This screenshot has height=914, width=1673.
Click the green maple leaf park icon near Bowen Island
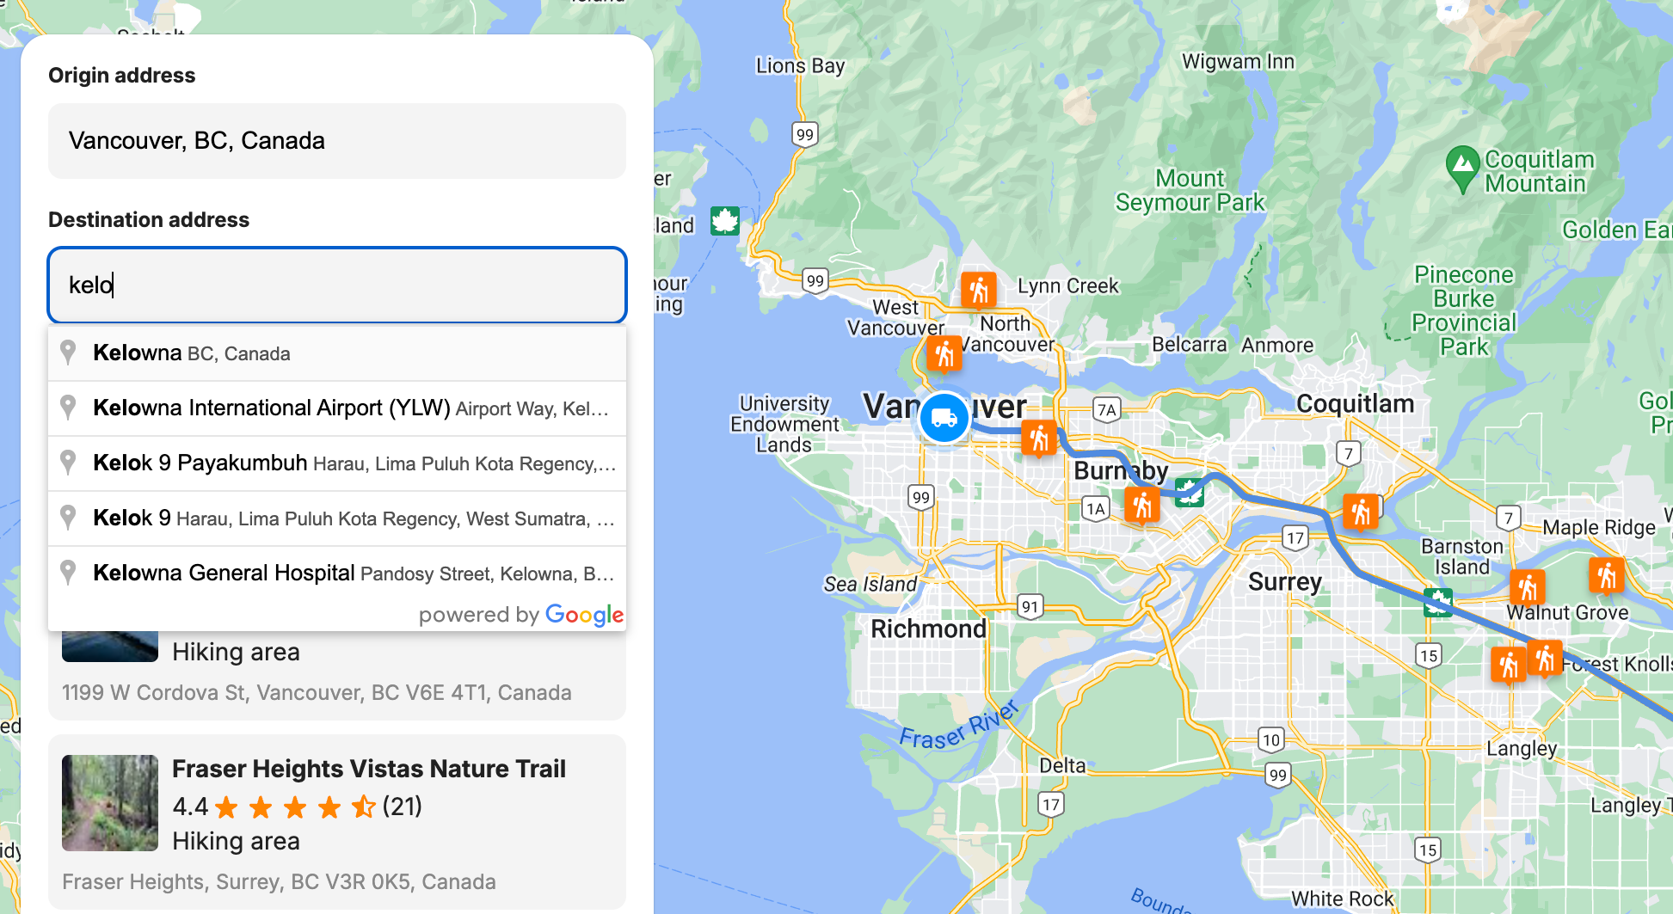point(725,221)
